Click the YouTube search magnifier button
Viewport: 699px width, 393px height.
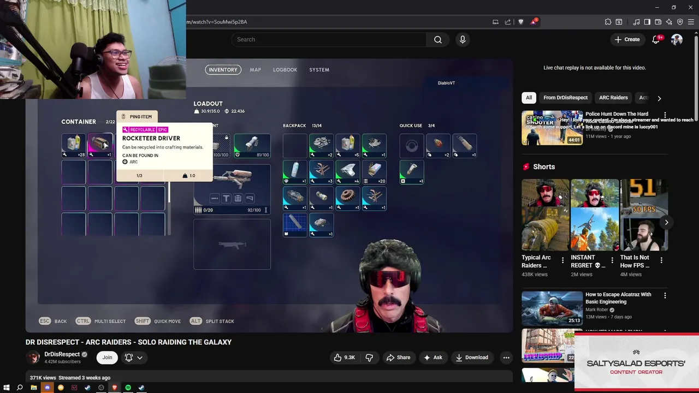(x=438, y=39)
